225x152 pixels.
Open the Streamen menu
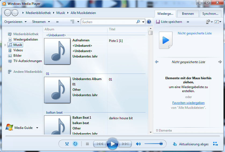point(41,22)
